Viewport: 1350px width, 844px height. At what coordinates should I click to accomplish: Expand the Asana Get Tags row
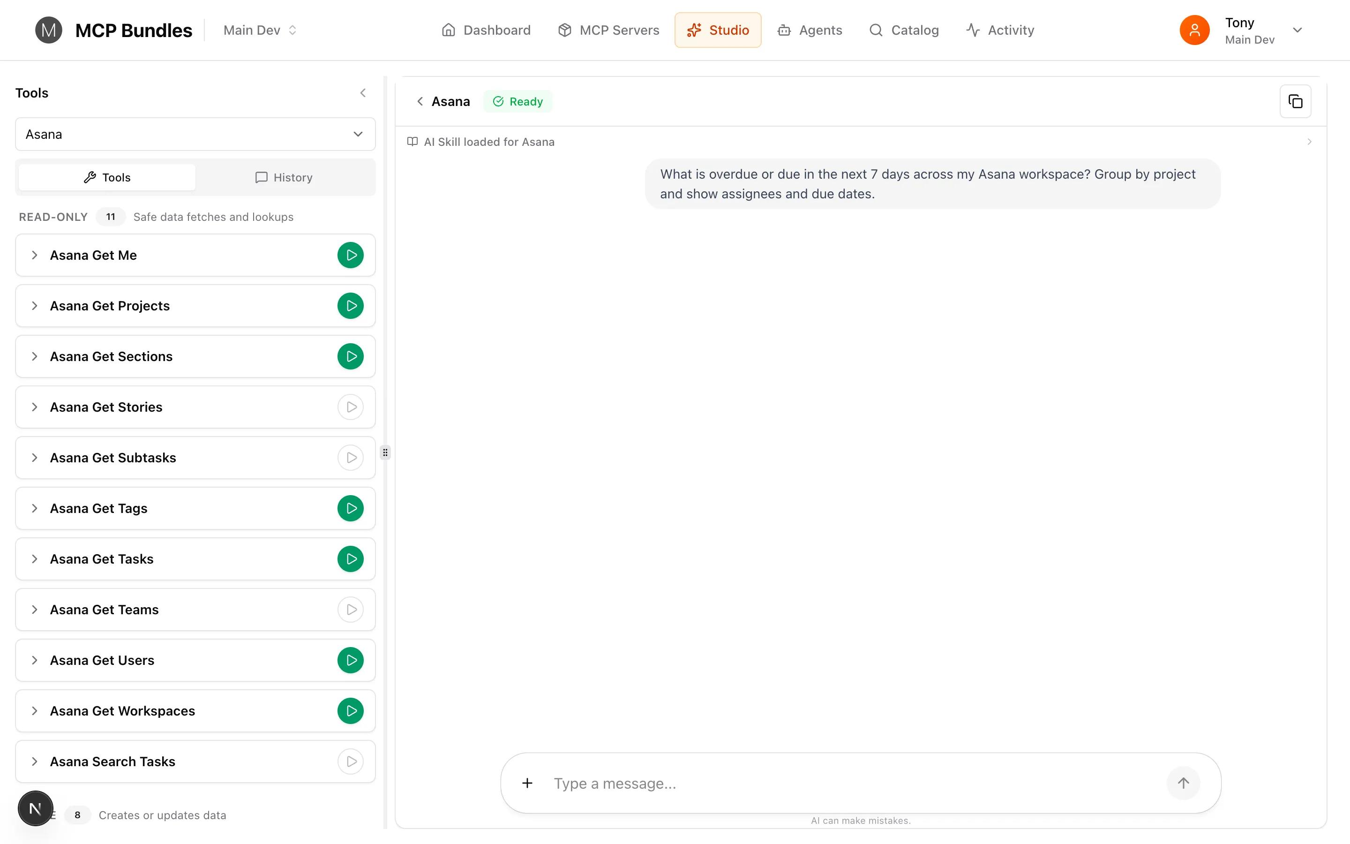[35, 509]
